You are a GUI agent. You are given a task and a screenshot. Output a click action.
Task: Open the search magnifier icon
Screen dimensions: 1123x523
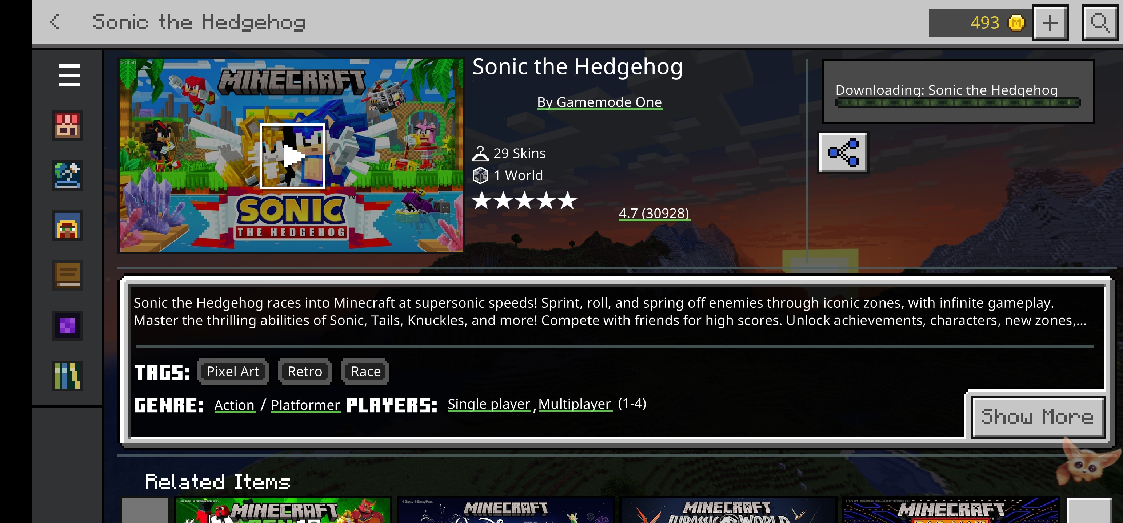click(1099, 23)
